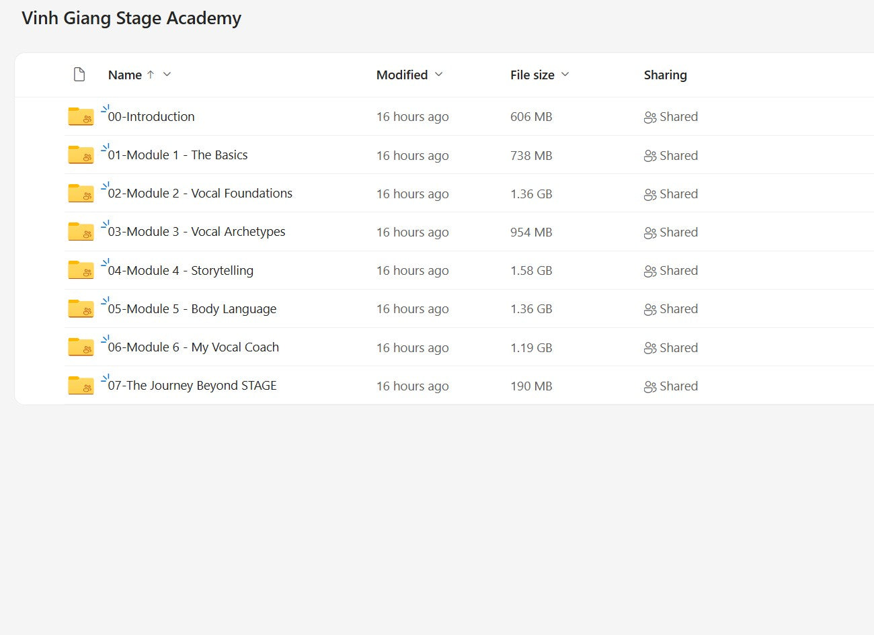The width and height of the screenshot is (874, 635).
Task: Click the 00-Introduction folder icon
Action: click(81, 117)
